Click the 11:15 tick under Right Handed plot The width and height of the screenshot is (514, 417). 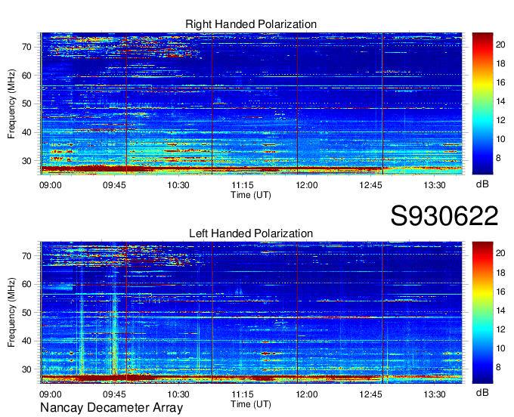[x=243, y=185]
